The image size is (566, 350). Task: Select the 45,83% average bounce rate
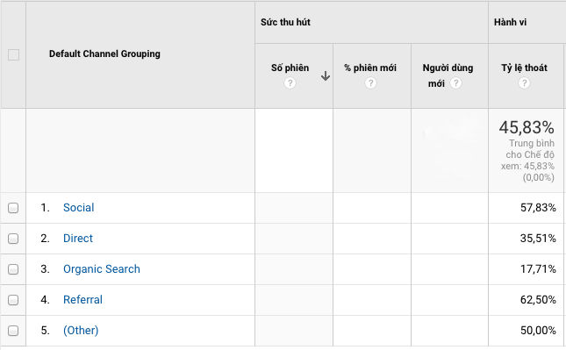[x=527, y=127]
